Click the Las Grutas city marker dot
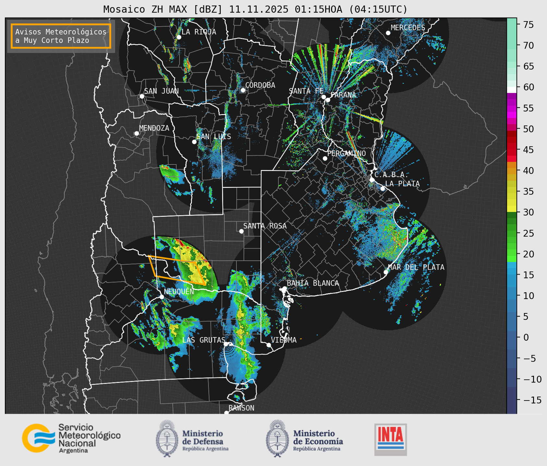 tap(226, 344)
